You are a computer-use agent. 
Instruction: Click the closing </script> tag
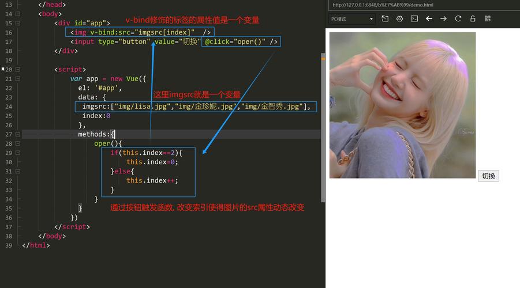(x=72, y=227)
